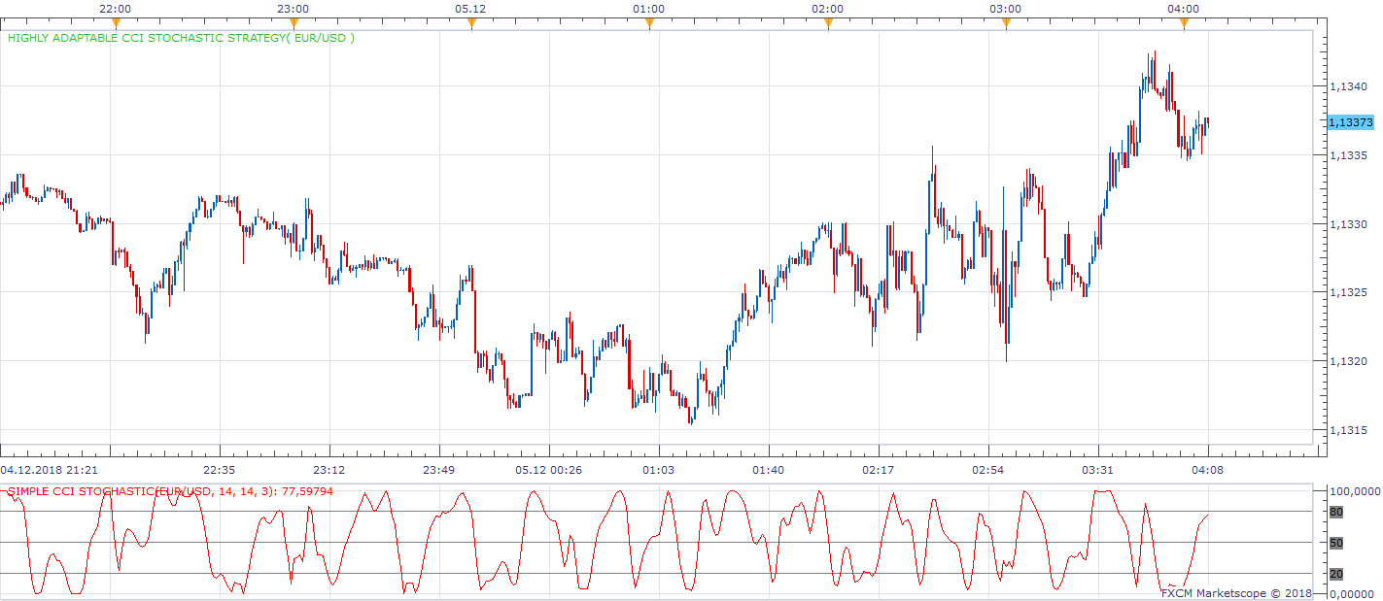Click the 20 level label on oscillator
1383x601 pixels.
coord(1335,574)
